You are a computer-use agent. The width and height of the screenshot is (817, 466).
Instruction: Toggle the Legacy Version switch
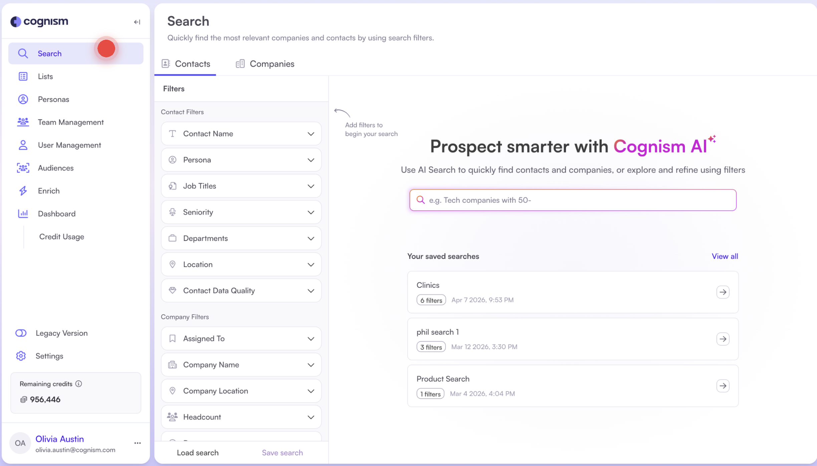pyautogui.click(x=21, y=333)
